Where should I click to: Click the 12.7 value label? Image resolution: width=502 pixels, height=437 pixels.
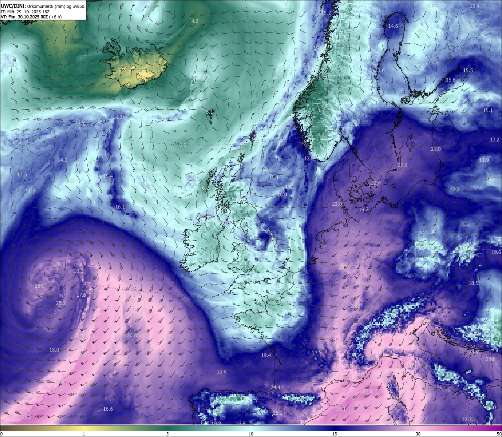tap(454, 190)
